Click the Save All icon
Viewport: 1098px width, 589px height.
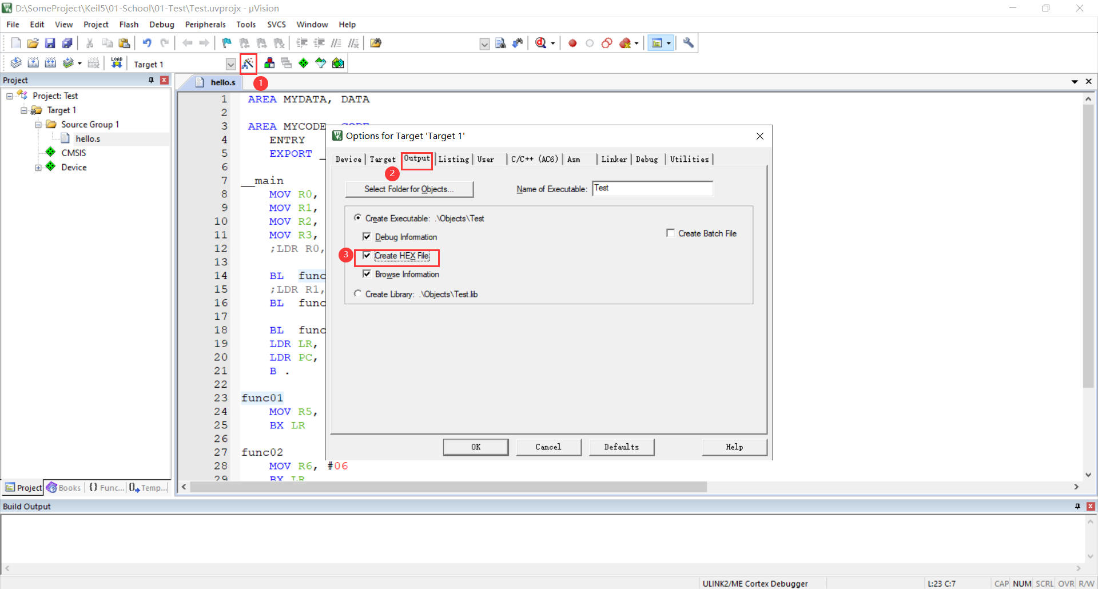click(67, 43)
